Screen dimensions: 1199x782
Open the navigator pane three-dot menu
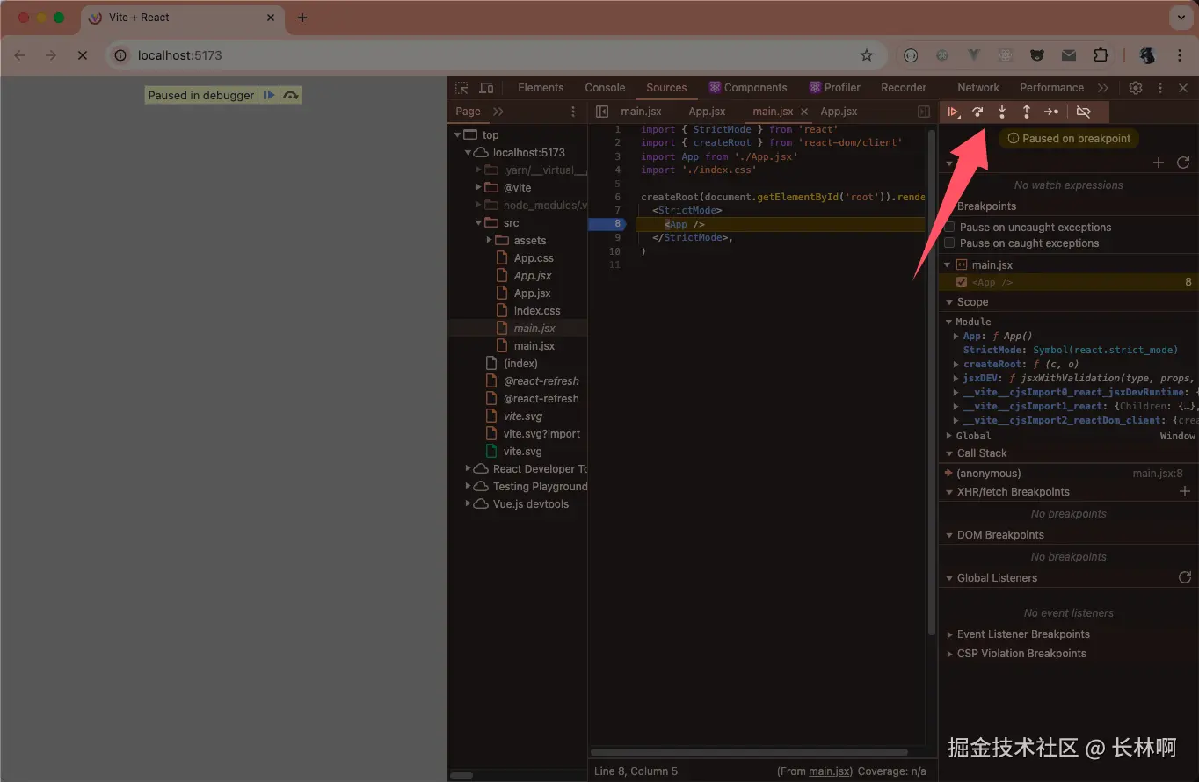pos(573,112)
